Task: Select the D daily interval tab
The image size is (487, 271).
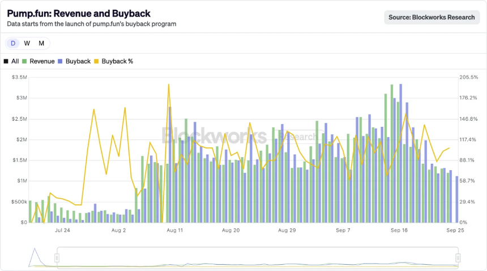Action: (13, 44)
